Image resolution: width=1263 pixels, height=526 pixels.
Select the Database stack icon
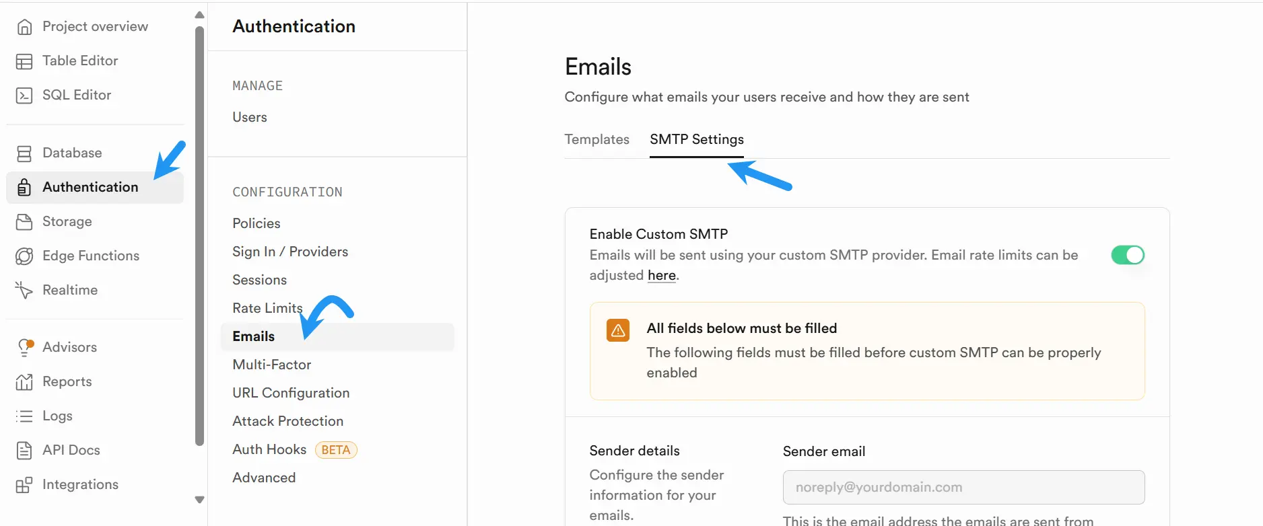click(24, 153)
